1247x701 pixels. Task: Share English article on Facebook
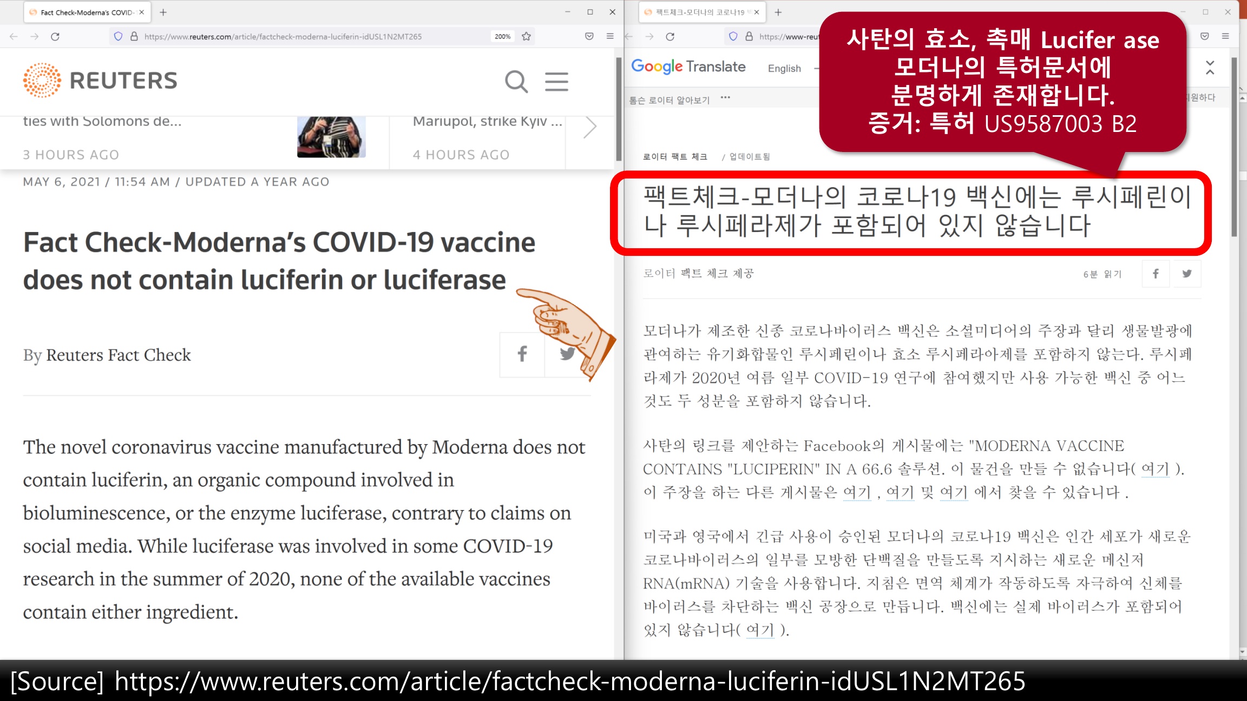pyautogui.click(x=522, y=354)
